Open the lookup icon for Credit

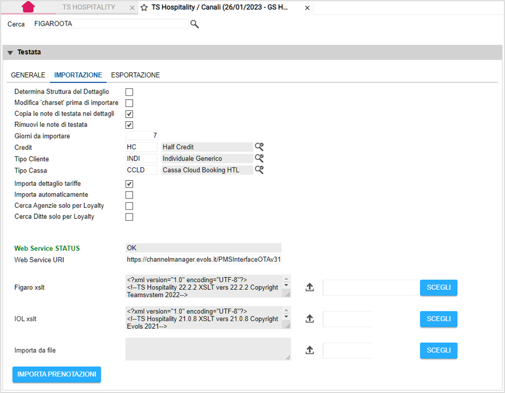click(x=259, y=147)
